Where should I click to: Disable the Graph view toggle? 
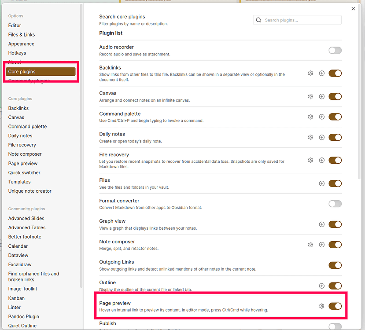click(335, 224)
